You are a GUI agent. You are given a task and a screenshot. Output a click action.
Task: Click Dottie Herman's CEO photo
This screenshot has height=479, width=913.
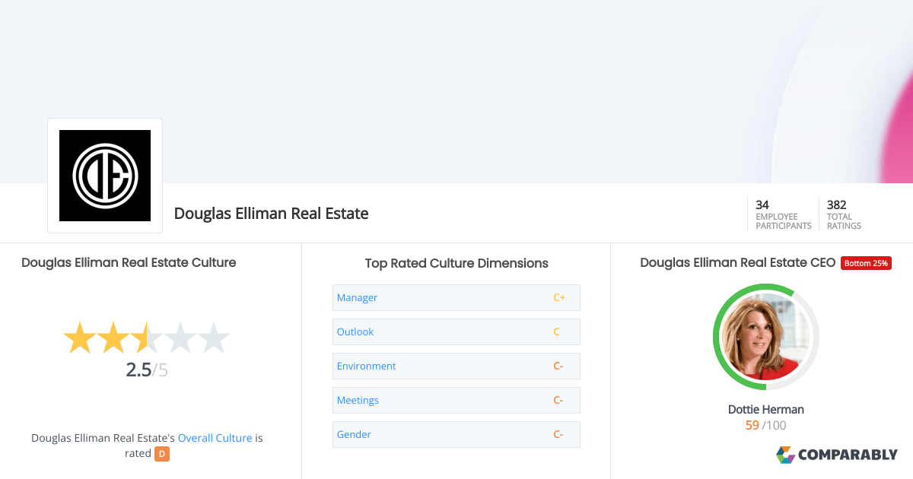[766, 337]
